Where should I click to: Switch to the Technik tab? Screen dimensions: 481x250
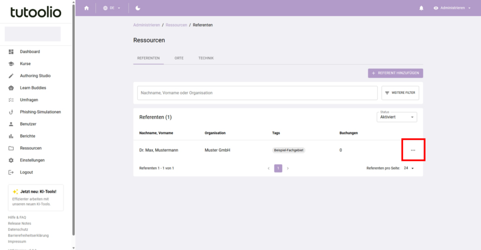pyautogui.click(x=206, y=58)
